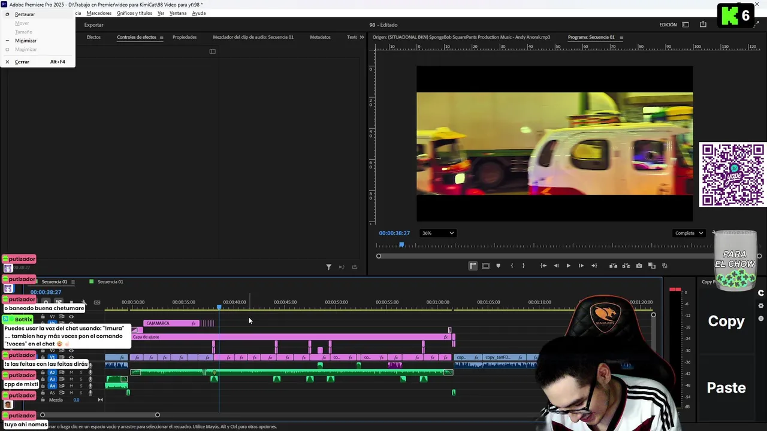Toggle visibility eye of track V1
Image resolution: width=767 pixels, height=431 pixels.
click(71, 357)
